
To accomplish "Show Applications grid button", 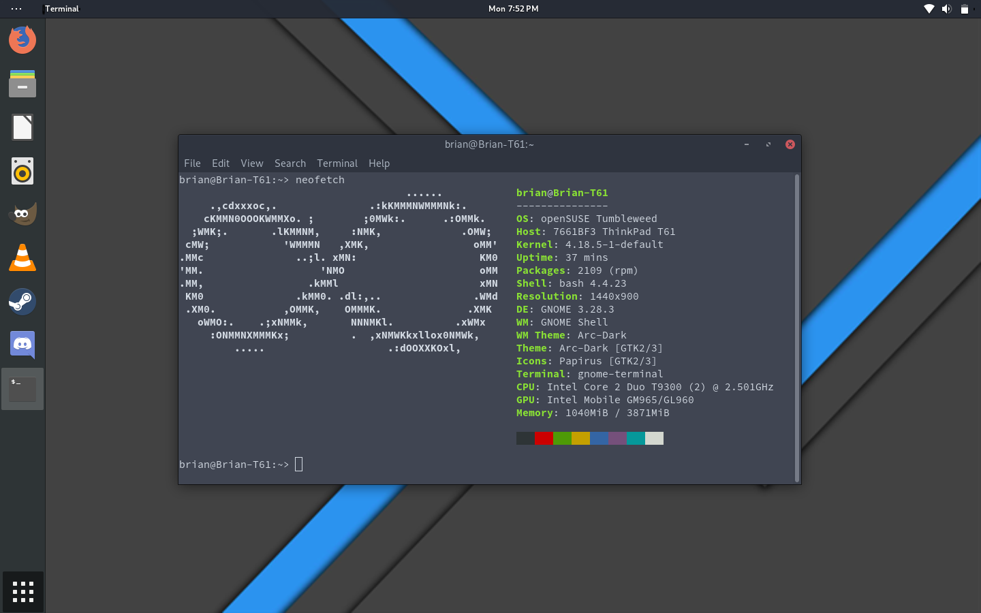I will tap(23, 591).
